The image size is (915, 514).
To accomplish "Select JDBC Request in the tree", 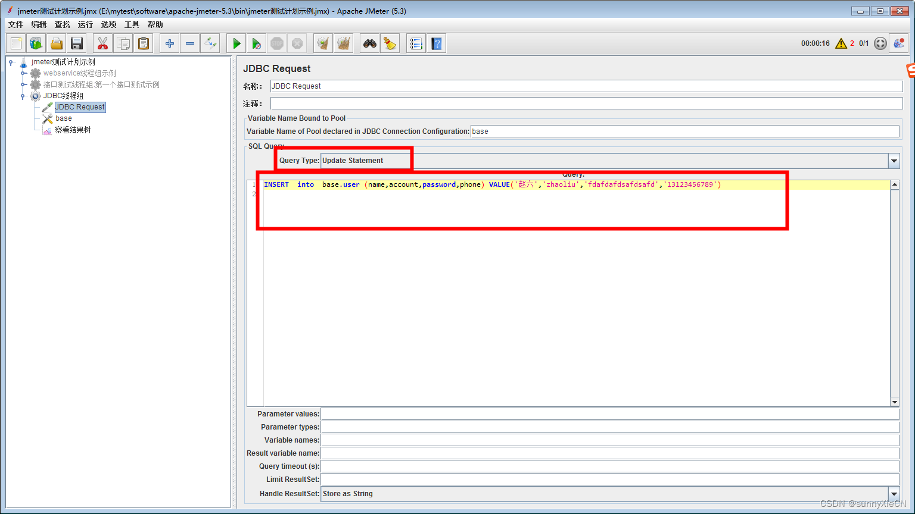I will click(80, 107).
